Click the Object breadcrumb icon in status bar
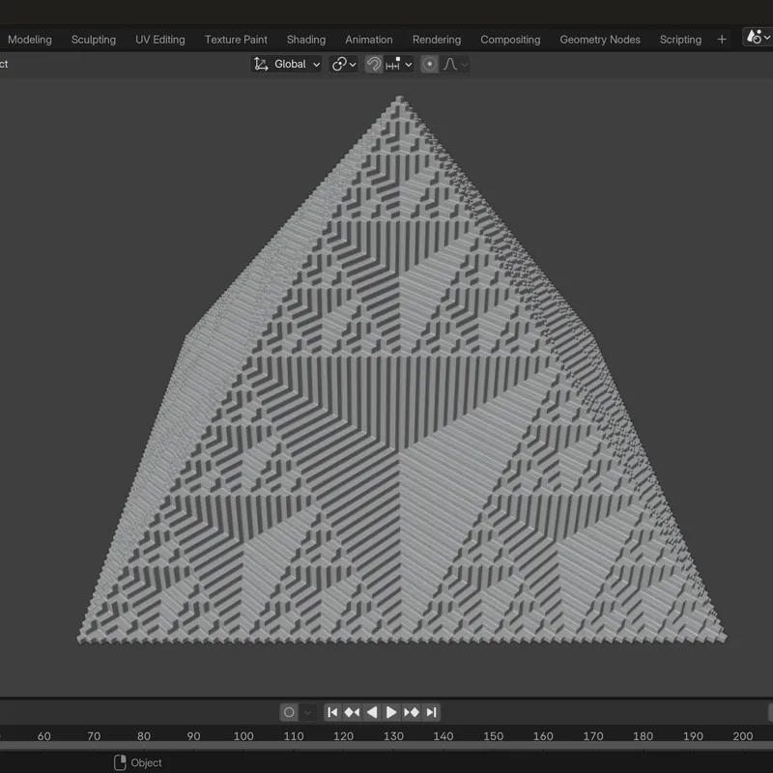Image resolution: width=773 pixels, height=773 pixels. 119,762
